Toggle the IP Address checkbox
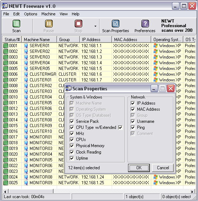The height and width of the screenshot is (201, 198). (133, 103)
